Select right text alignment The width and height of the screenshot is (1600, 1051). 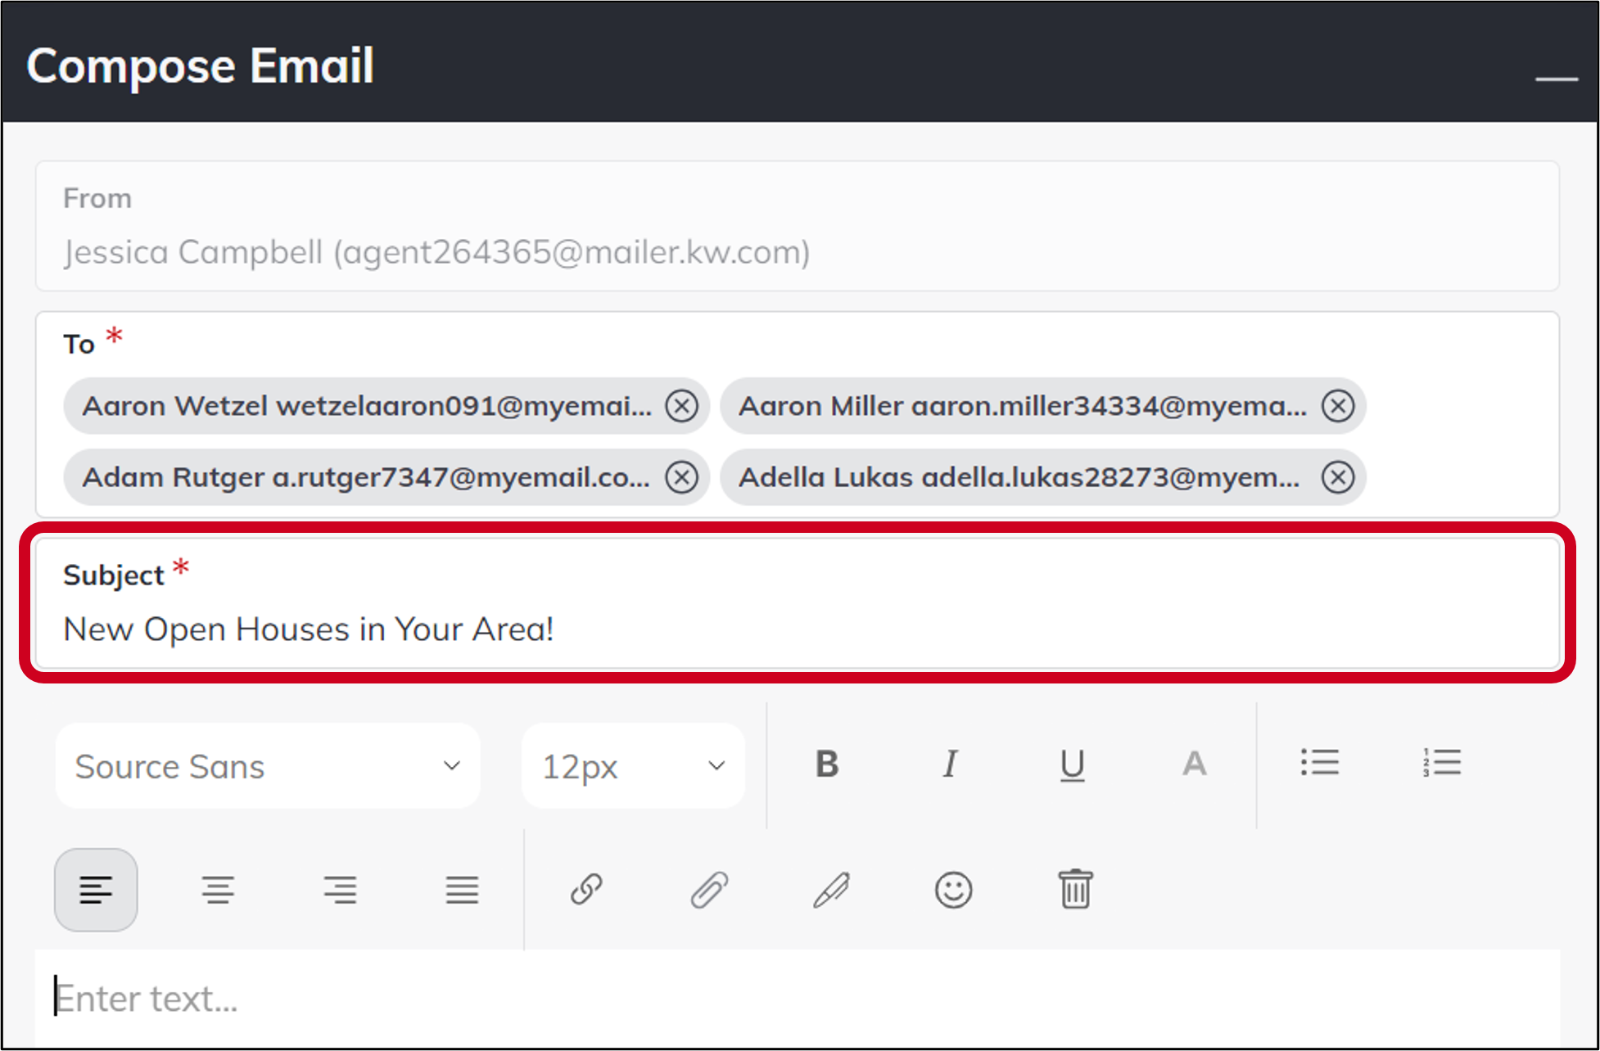[x=341, y=890]
